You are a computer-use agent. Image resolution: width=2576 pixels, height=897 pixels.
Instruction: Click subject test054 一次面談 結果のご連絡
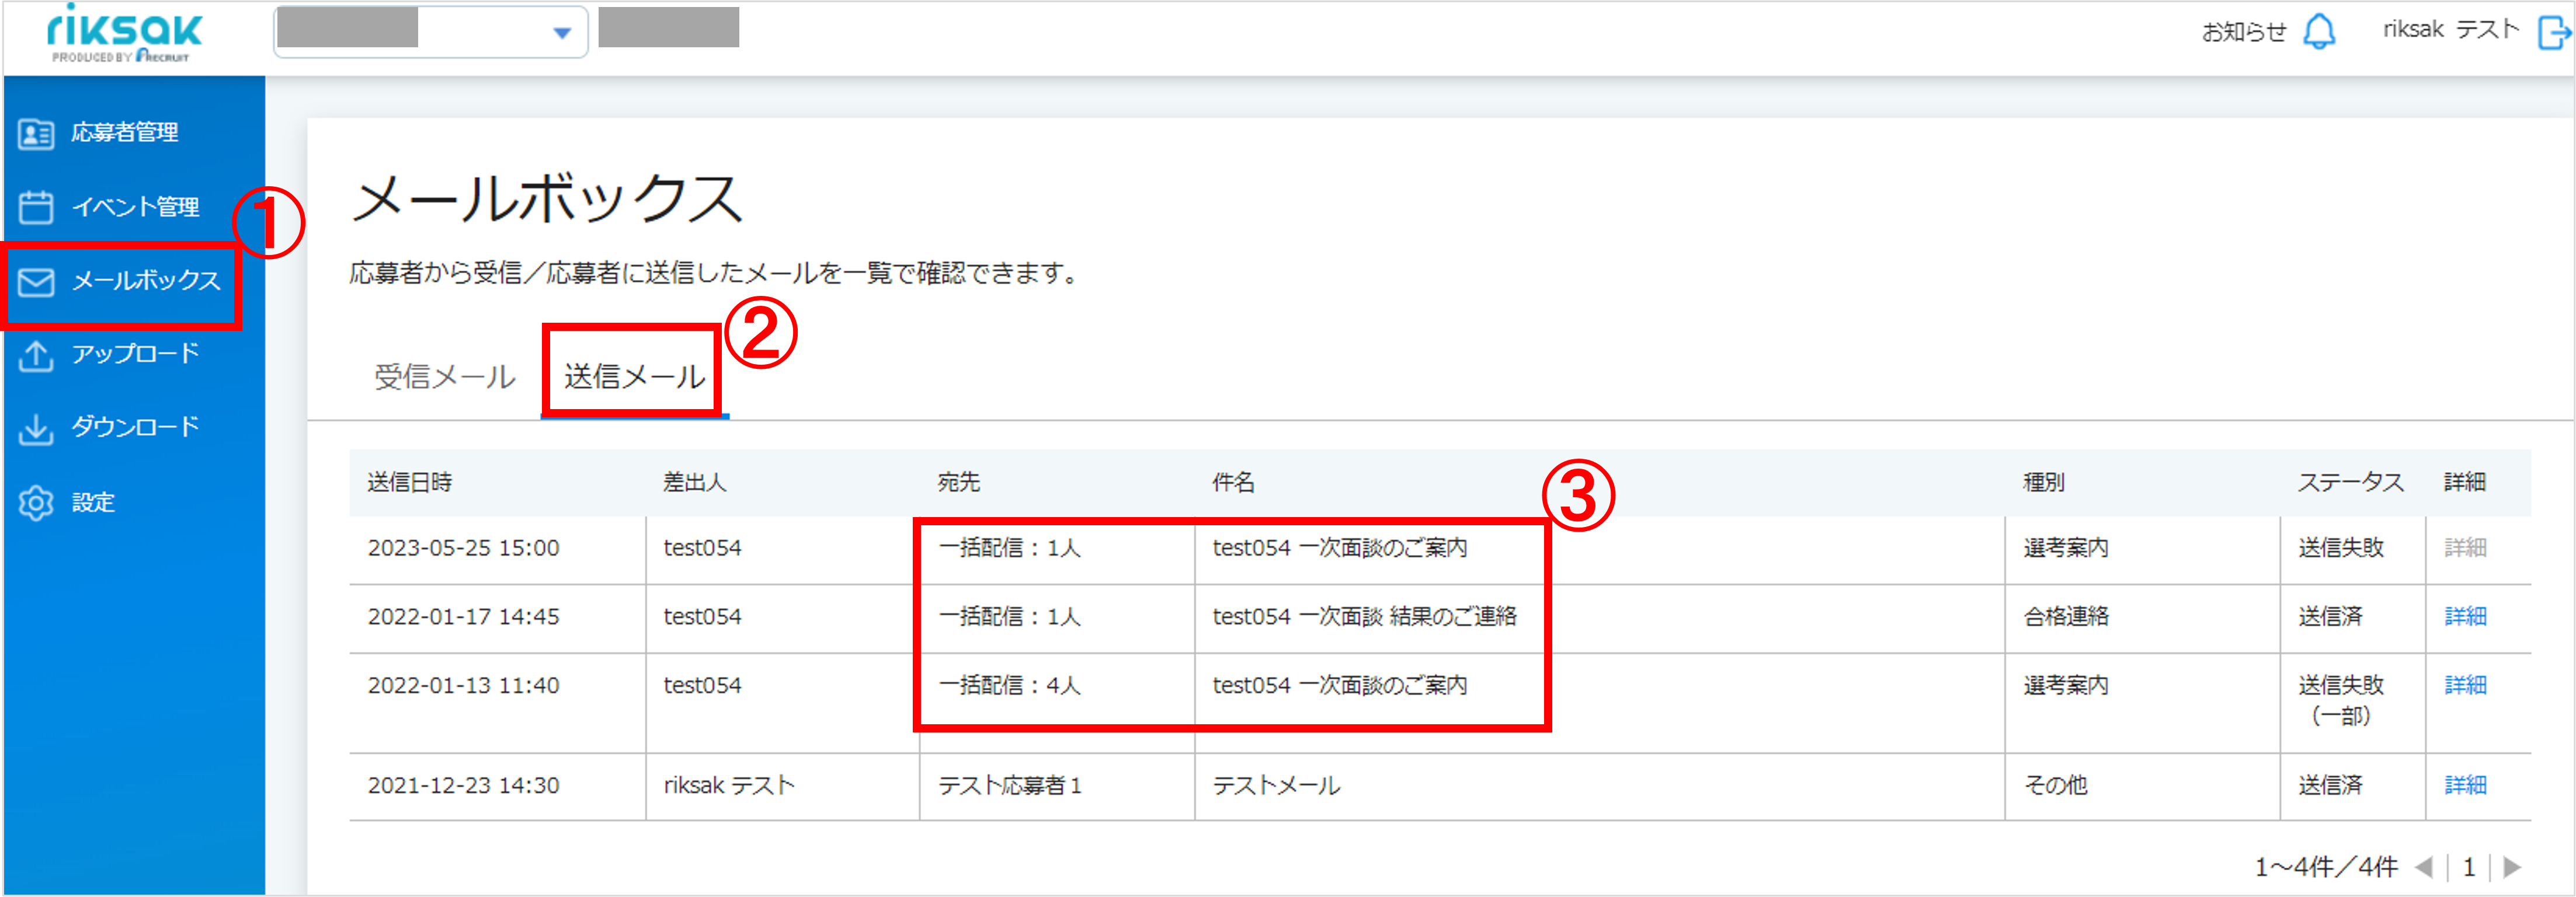click(x=1364, y=616)
